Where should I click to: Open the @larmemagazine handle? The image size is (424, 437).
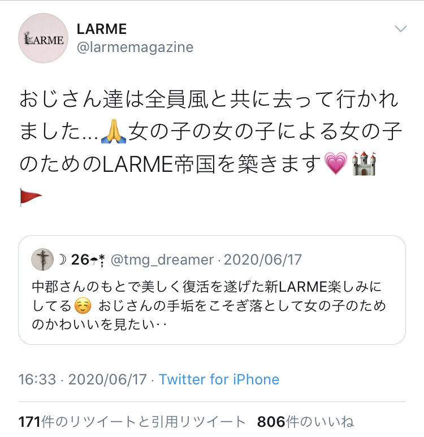pos(135,47)
